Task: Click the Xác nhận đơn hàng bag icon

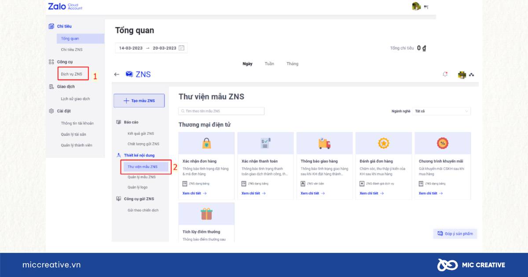Action: [x=206, y=143]
